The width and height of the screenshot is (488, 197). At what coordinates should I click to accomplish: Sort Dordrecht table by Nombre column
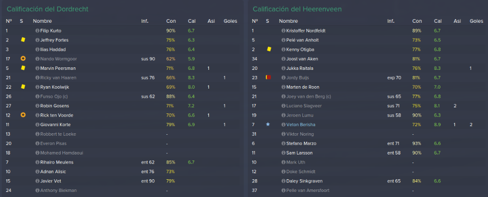point(42,21)
